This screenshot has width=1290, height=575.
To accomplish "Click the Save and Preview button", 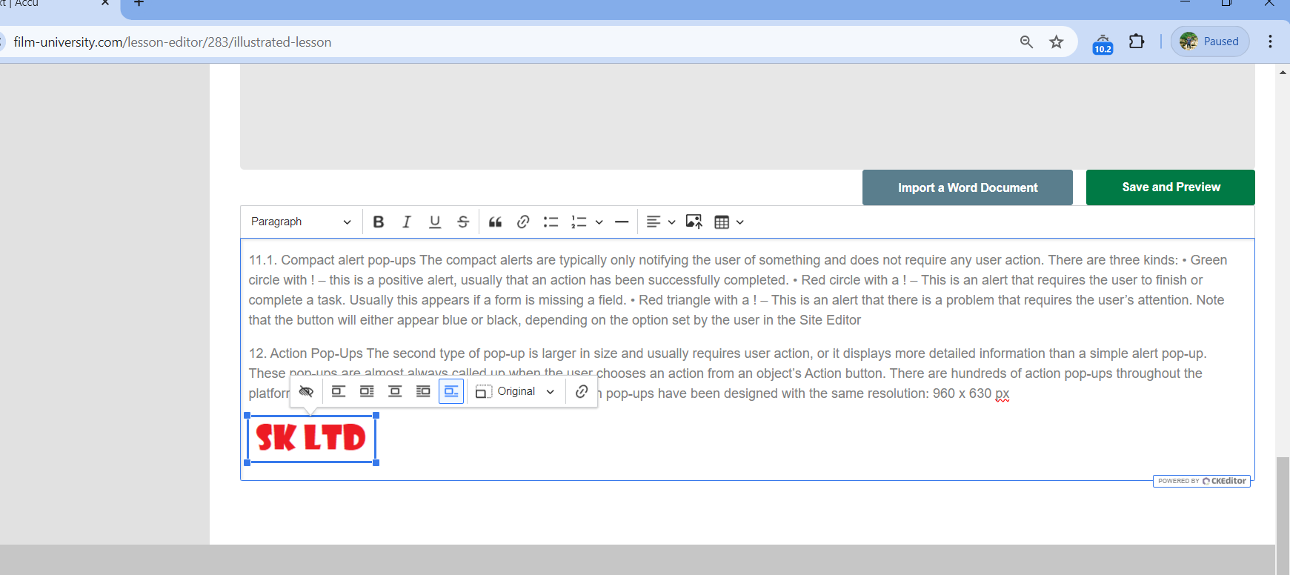I will click(1170, 187).
